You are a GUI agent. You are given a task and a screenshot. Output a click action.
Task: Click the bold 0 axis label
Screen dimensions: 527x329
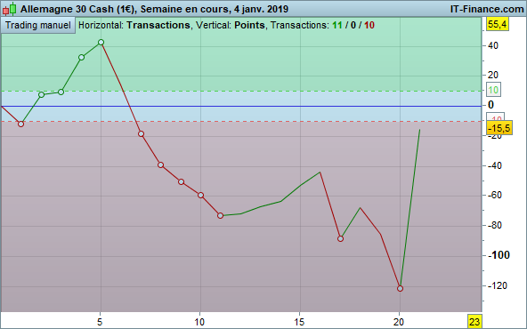pyautogui.click(x=491, y=105)
